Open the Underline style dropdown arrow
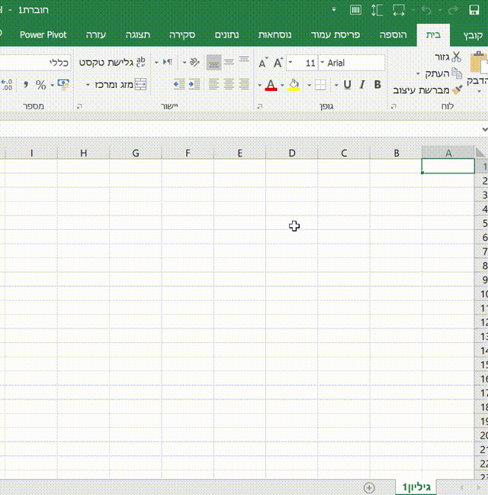The height and width of the screenshot is (495, 488). coord(336,85)
